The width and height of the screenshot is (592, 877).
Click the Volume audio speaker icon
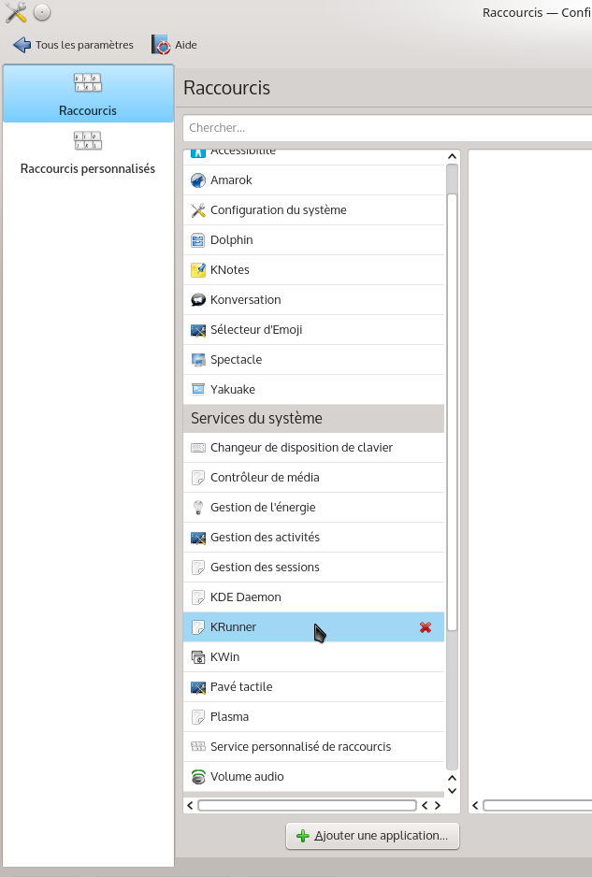[x=198, y=777]
